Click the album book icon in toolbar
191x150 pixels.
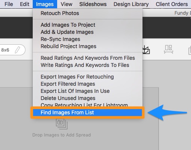pos(146,50)
